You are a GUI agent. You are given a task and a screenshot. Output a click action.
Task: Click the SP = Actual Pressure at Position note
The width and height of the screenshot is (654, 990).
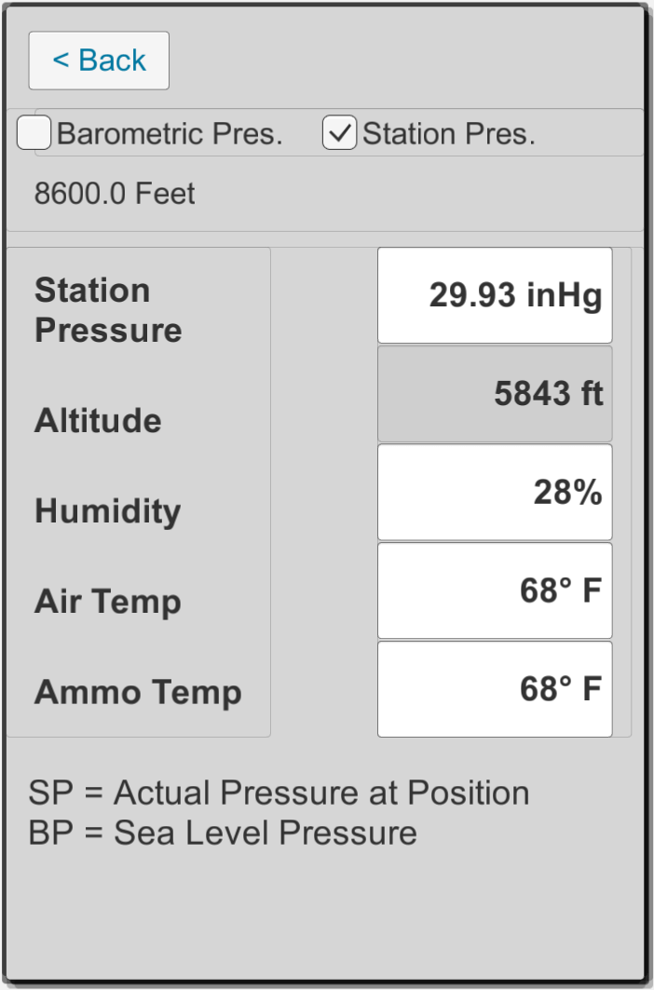click(x=279, y=793)
